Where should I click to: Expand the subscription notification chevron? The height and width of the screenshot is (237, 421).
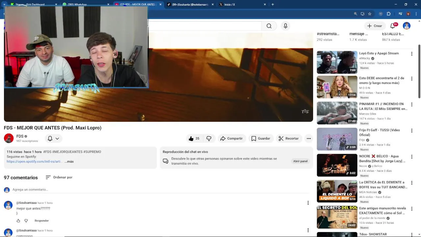coord(57,139)
